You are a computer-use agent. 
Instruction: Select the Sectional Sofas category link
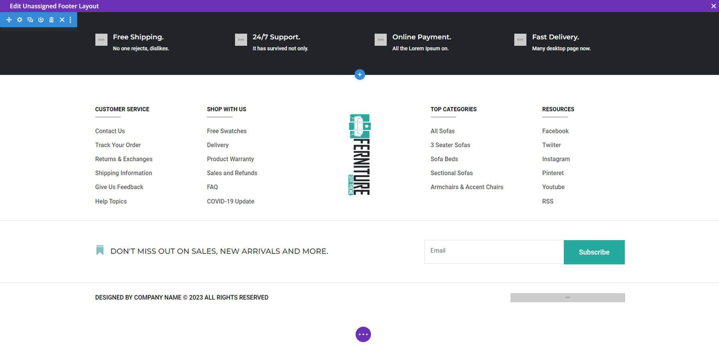(451, 173)
